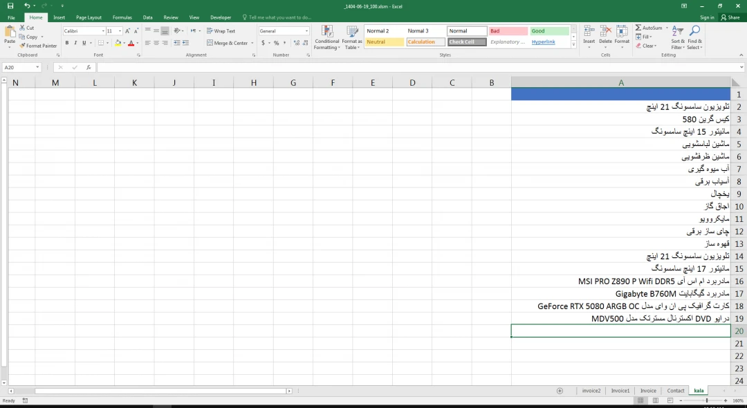Apply the Hyperlink cell style
The image size is (747, 408).
pos(550,42)
